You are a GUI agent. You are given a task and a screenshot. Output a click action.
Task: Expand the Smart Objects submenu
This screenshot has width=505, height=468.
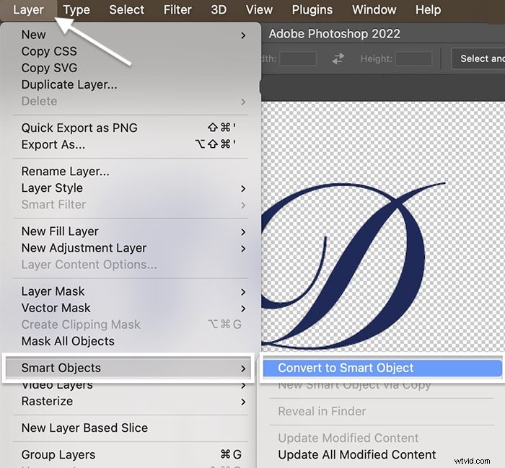[x=128, y=368]
